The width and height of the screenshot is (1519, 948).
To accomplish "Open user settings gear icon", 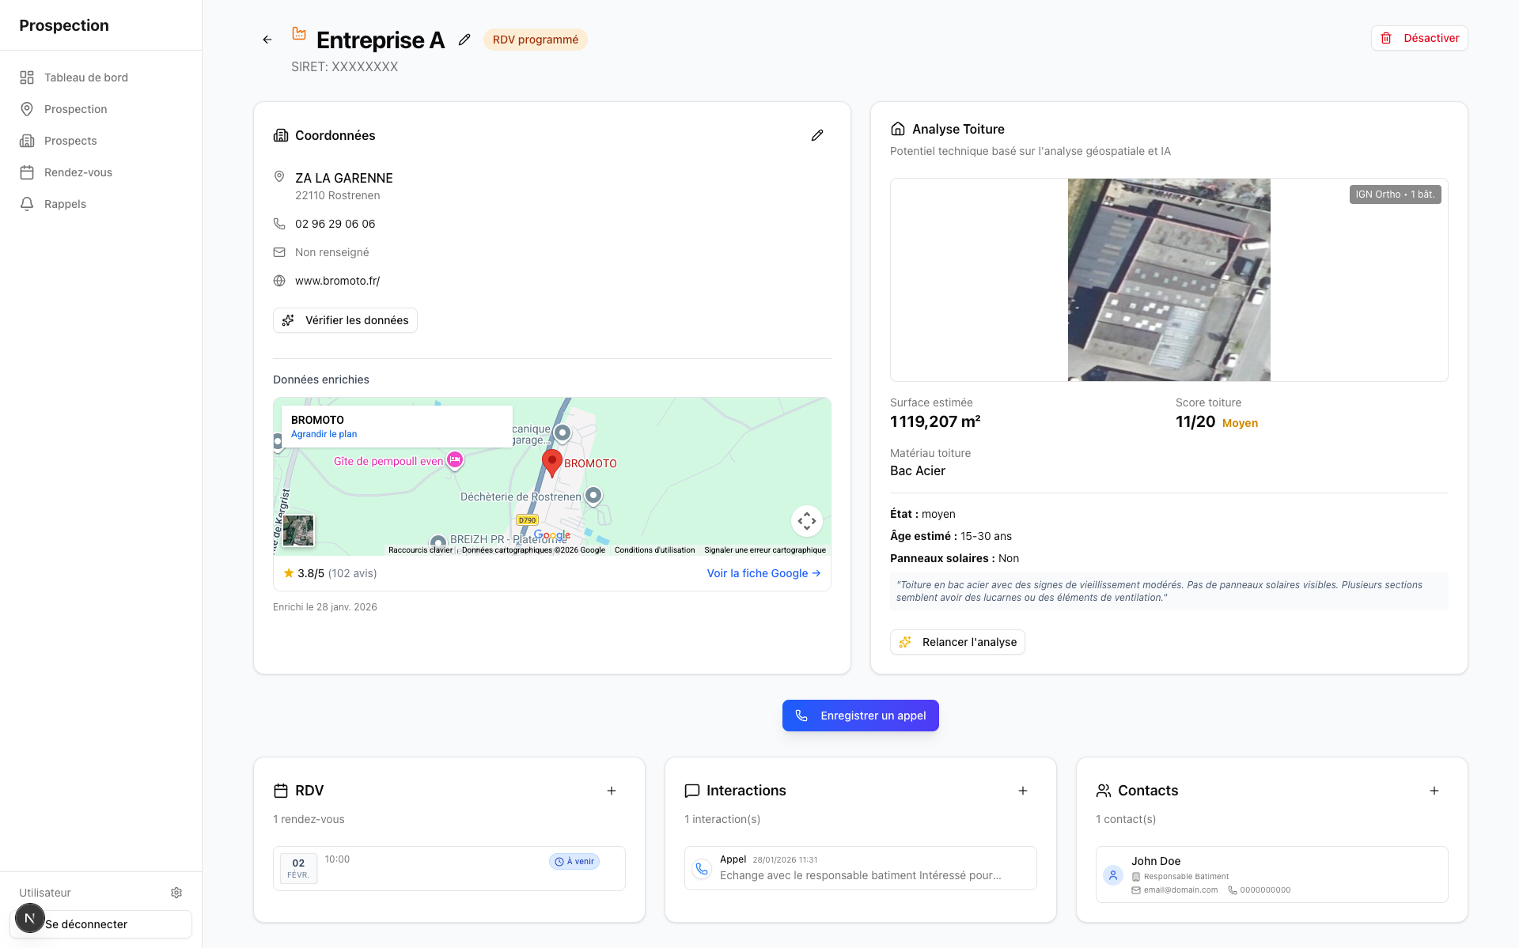I will coord(176,893).
